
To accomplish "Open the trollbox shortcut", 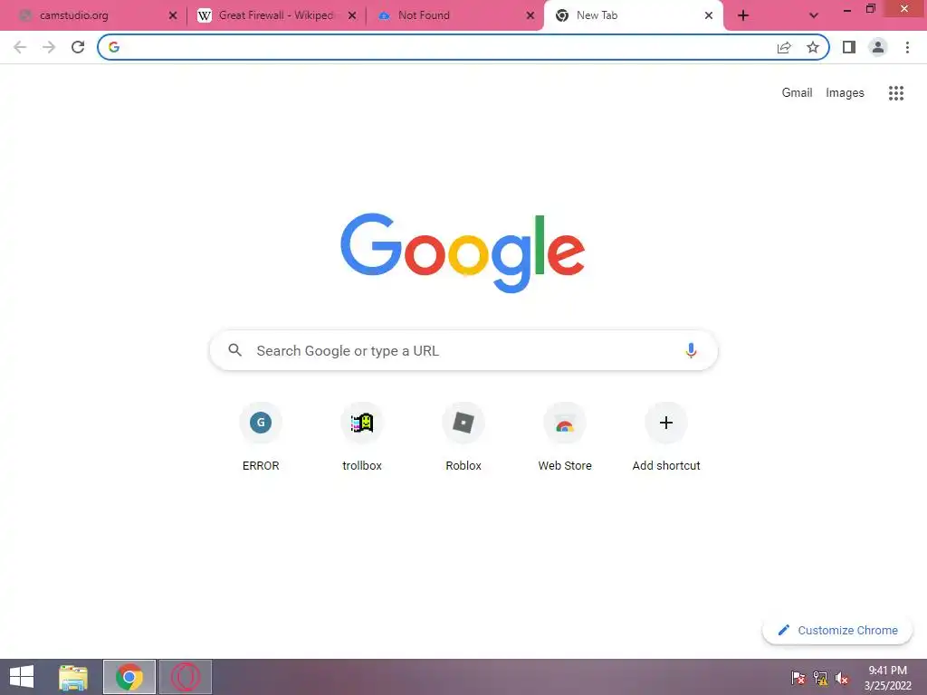I will (362, 436).
